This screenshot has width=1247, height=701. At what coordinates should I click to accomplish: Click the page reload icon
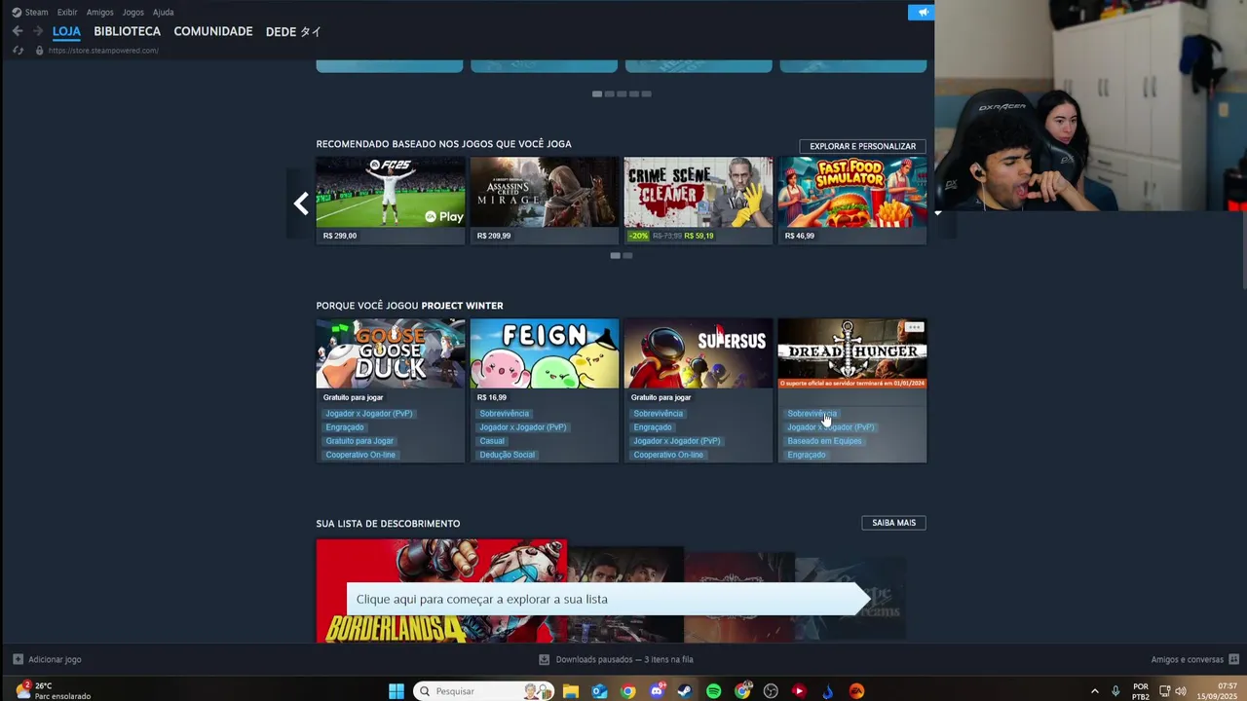18,51
